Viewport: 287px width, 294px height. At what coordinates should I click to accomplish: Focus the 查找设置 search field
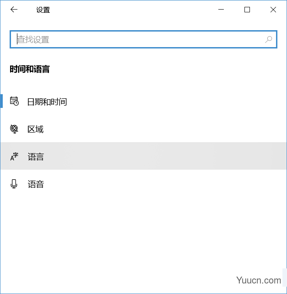(137, 40)
